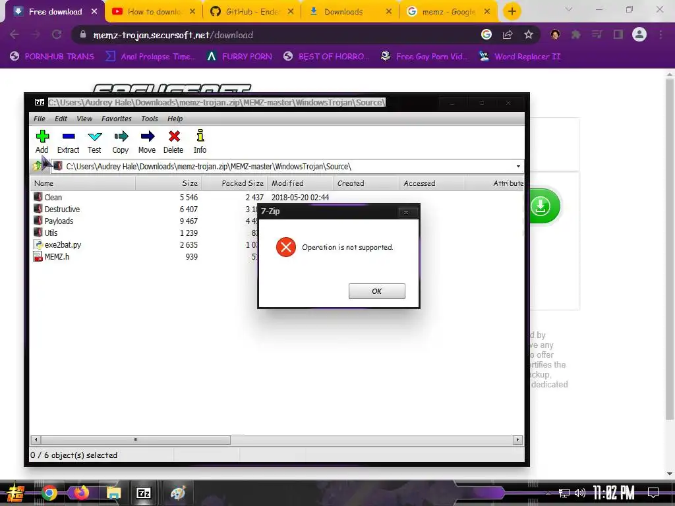The image size is (675, 506).
Task: Click the 7-Zip horizontal scrollbar thumb
Action: (136, 439)
